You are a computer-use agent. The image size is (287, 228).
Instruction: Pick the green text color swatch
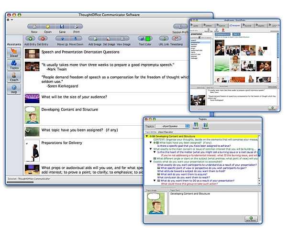coord(148,39)
